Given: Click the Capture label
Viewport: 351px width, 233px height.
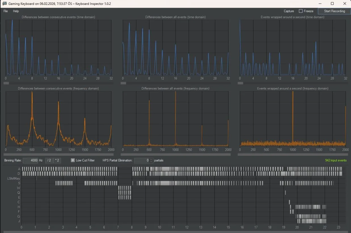Looking at the screenshot, I should 289,11.
